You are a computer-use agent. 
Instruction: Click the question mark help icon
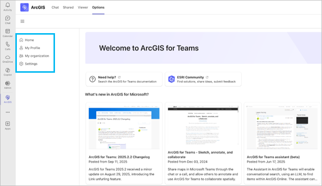tap(93, 79)
